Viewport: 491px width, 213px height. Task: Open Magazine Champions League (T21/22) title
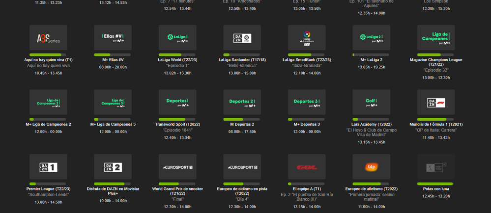click(x=436, y=62)
